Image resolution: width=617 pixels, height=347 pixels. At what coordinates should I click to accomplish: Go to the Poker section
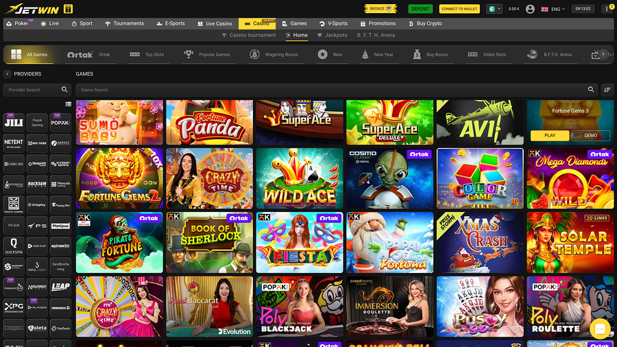click(x=17, y=23)
